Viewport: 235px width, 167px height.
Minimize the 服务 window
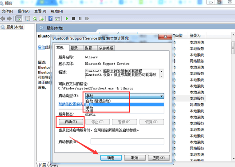click(211, 2)
